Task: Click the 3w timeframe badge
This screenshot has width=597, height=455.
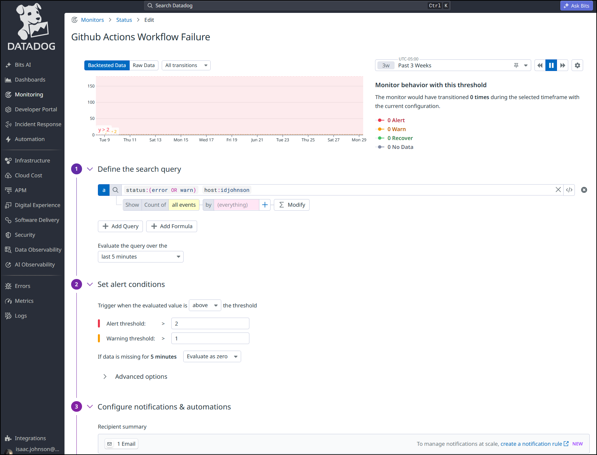Action: [386, 65]
